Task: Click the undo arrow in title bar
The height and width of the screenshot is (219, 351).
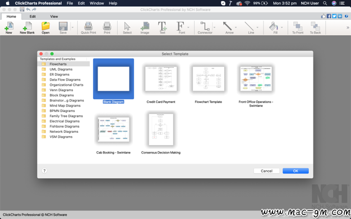Action: click(x=28, y=10)
